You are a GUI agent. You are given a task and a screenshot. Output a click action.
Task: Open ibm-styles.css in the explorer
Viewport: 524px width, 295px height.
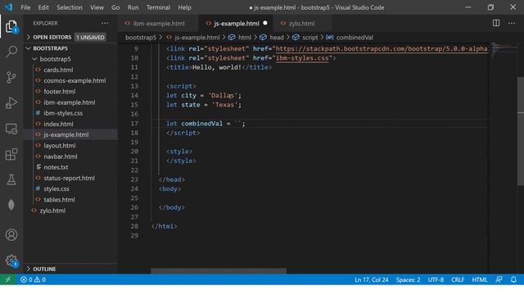(x=63, y=113)
